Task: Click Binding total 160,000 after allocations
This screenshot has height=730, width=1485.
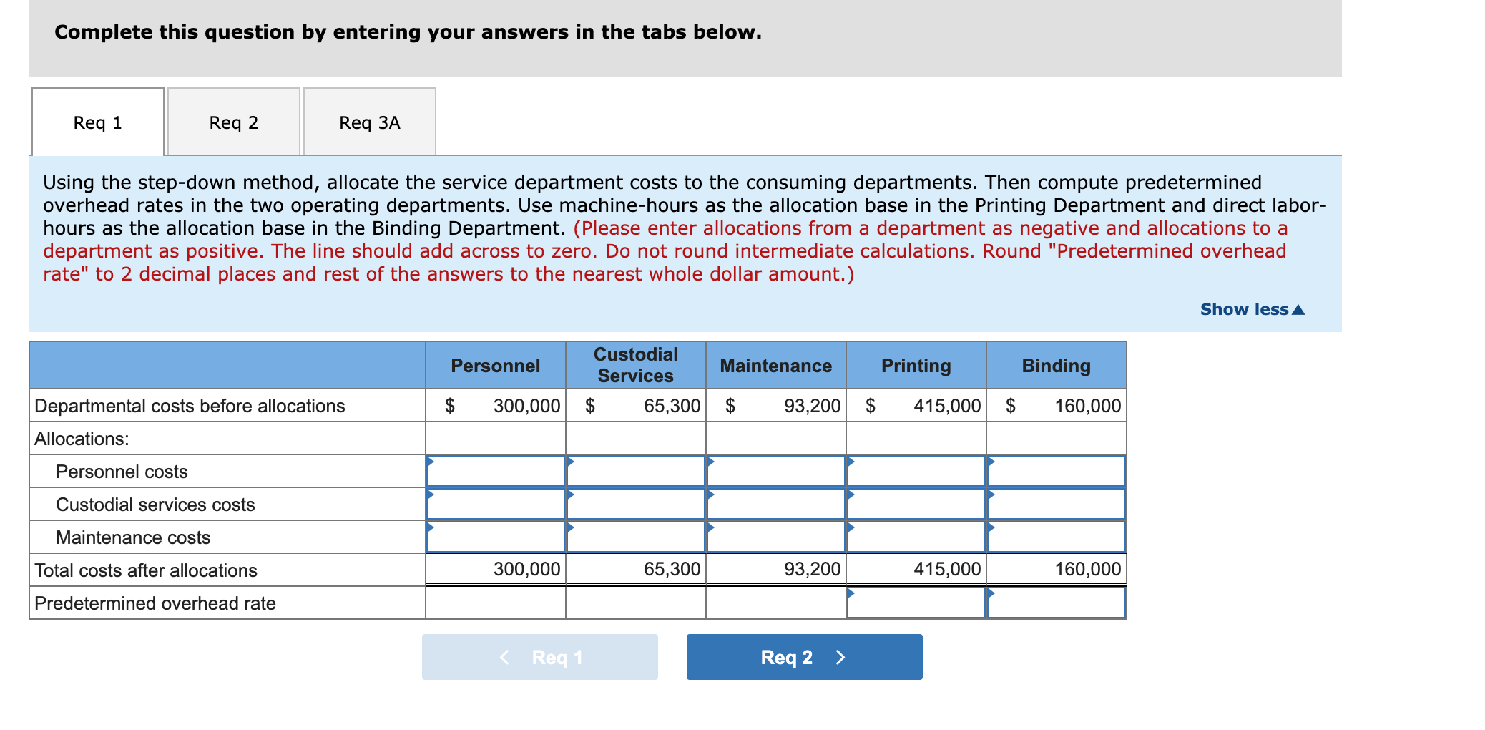Action: [x=1088, y=569]
